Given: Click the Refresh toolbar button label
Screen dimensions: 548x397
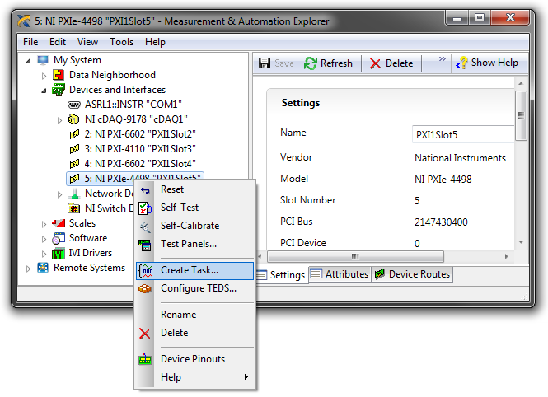Looking at the screenshot, I should [x=336, y=63].
